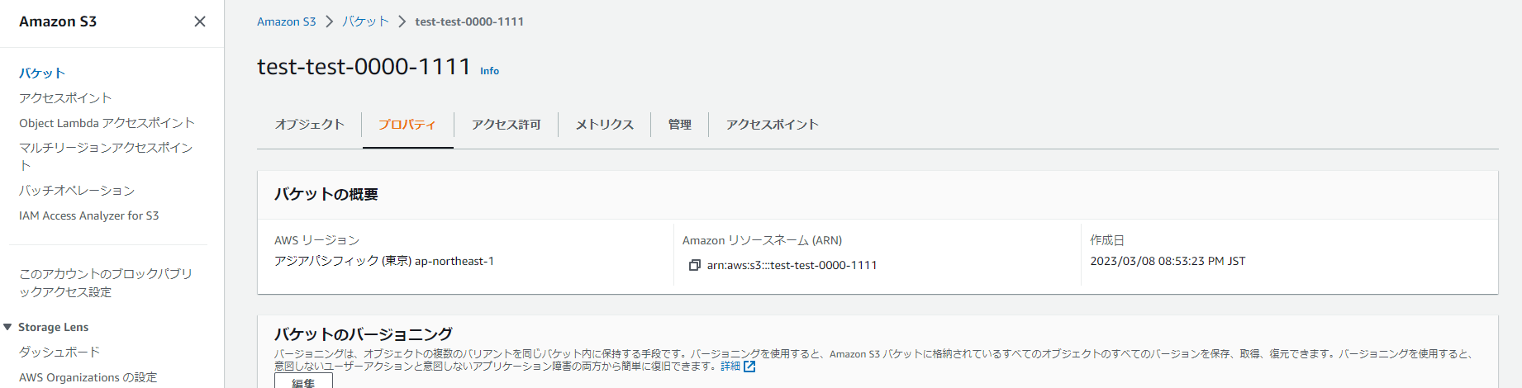Switch to the アクセス許可 tab
Image resolution: width=1522 pixels, height=388 pixels.
(x=506, y=125)
